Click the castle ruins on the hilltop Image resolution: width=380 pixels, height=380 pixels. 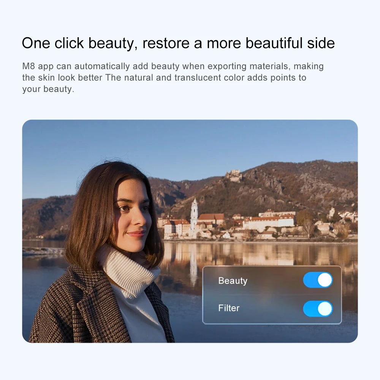(x=233, y=175)
